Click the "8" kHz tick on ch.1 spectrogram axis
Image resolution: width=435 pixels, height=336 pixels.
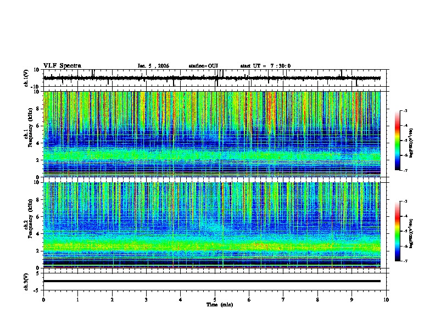pyautogui.click(x=38, y=109)
